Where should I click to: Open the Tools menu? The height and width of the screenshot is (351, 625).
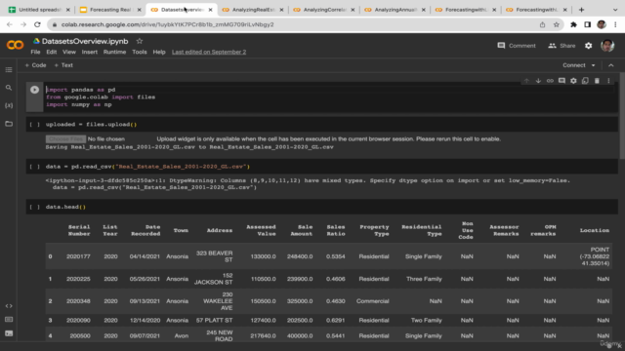[140, 52]
